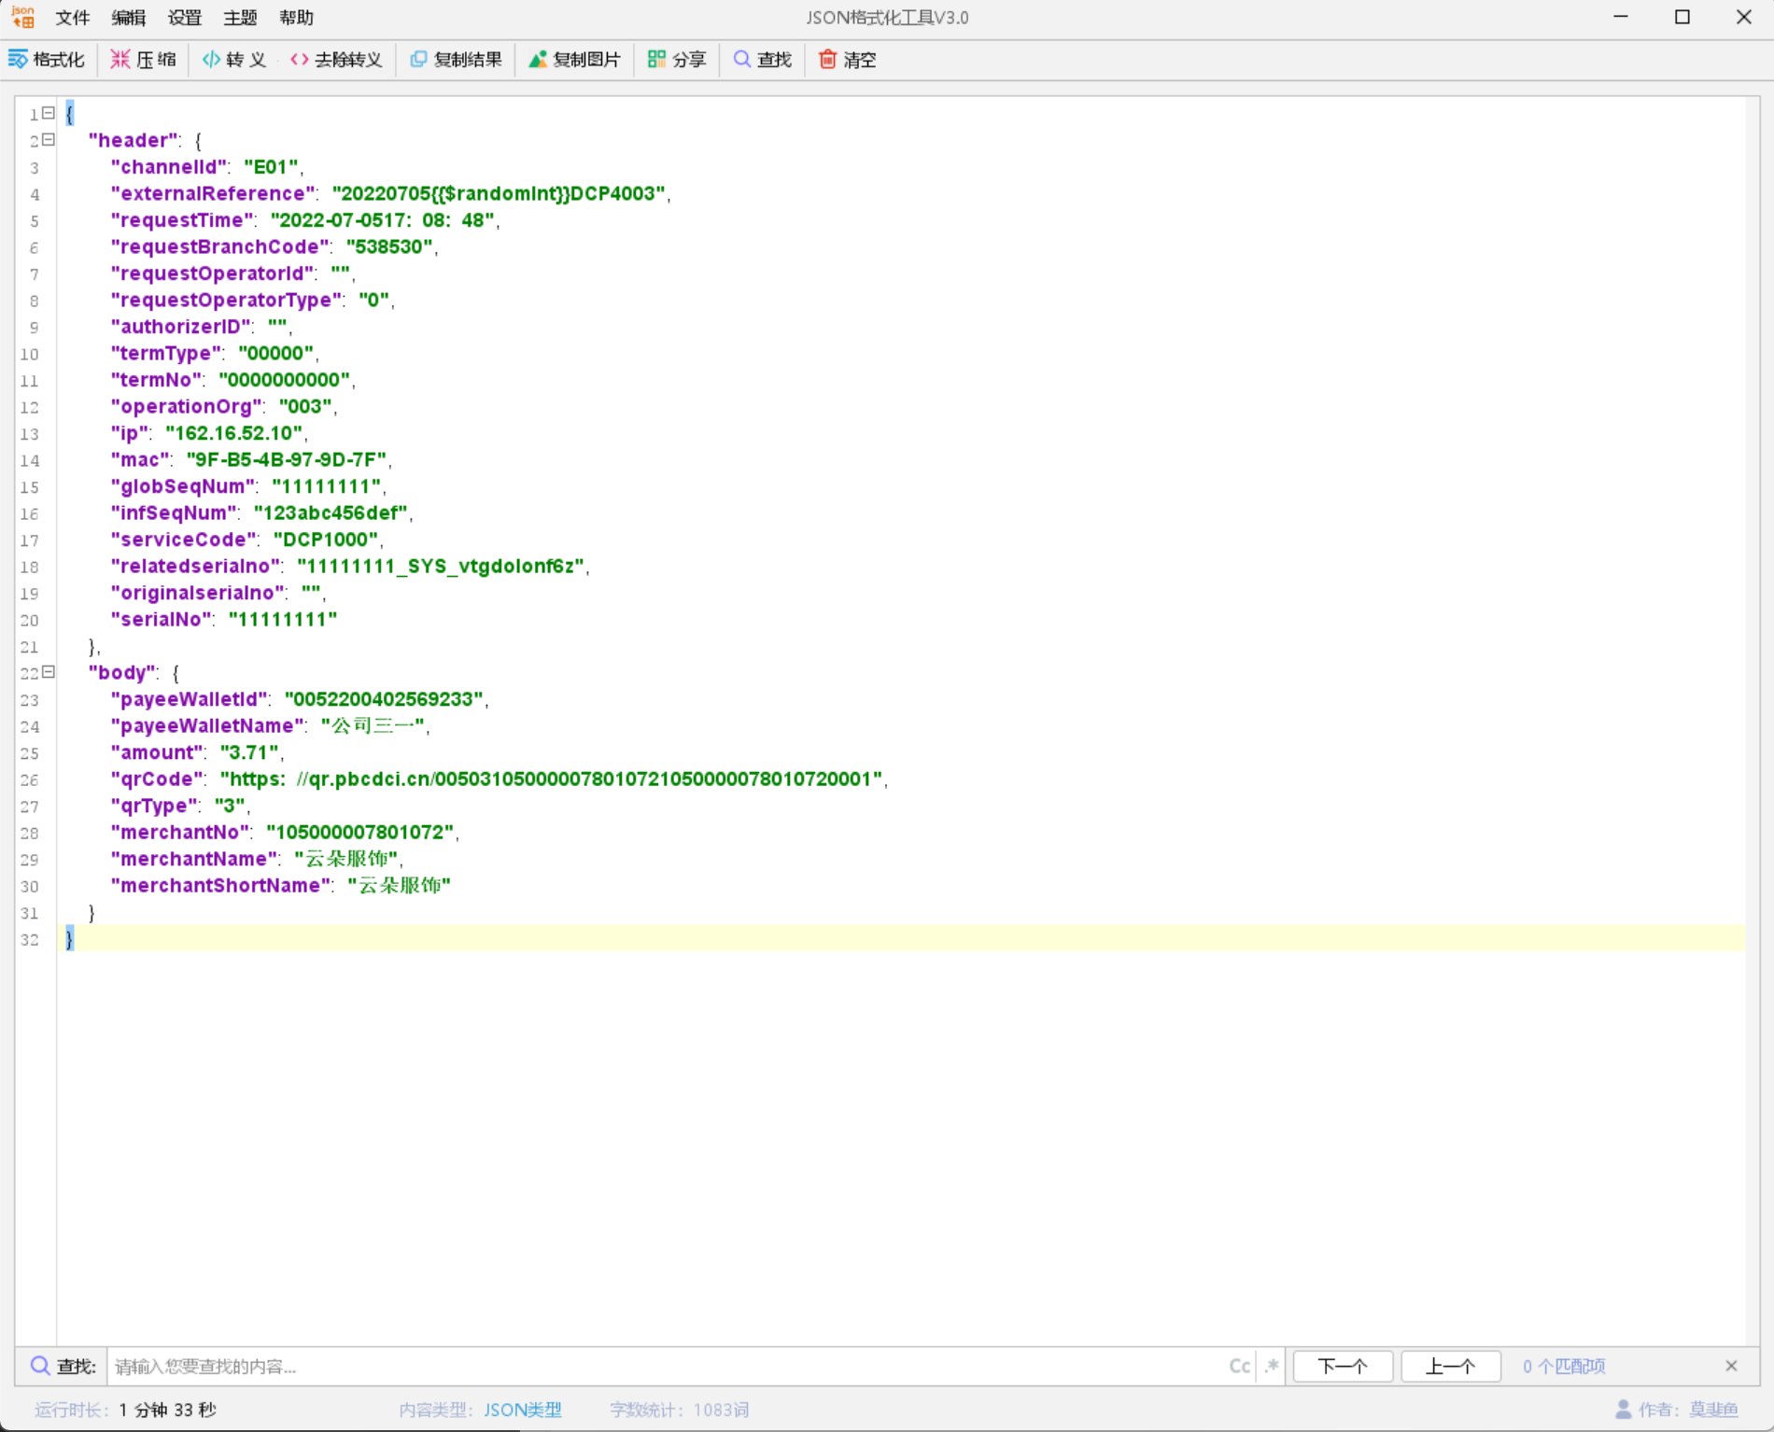Viewport: 1774px width, 1432px height.
Task: Close the find bar
Action: coord(1731,1366)
